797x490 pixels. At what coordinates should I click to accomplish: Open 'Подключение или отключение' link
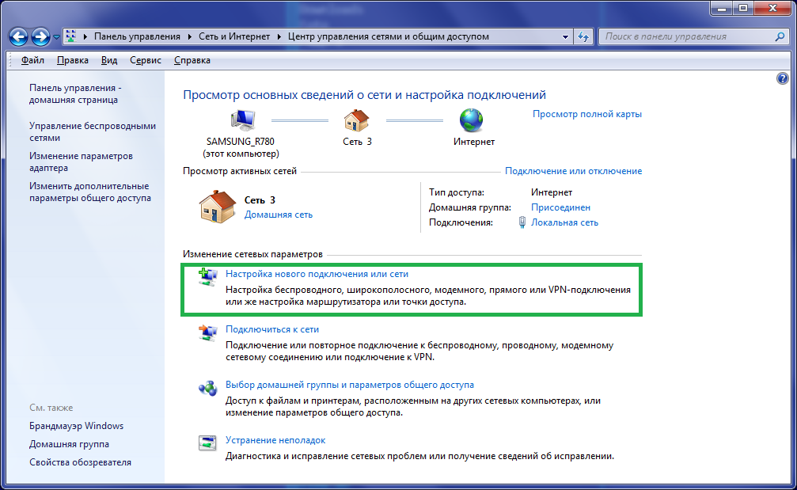tap(573, 171)
